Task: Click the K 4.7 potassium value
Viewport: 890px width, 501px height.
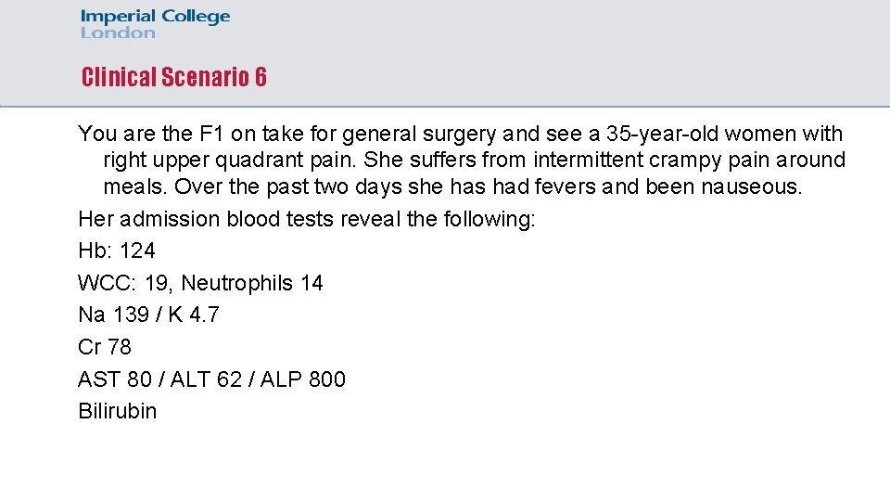Action: coord(194,315)
